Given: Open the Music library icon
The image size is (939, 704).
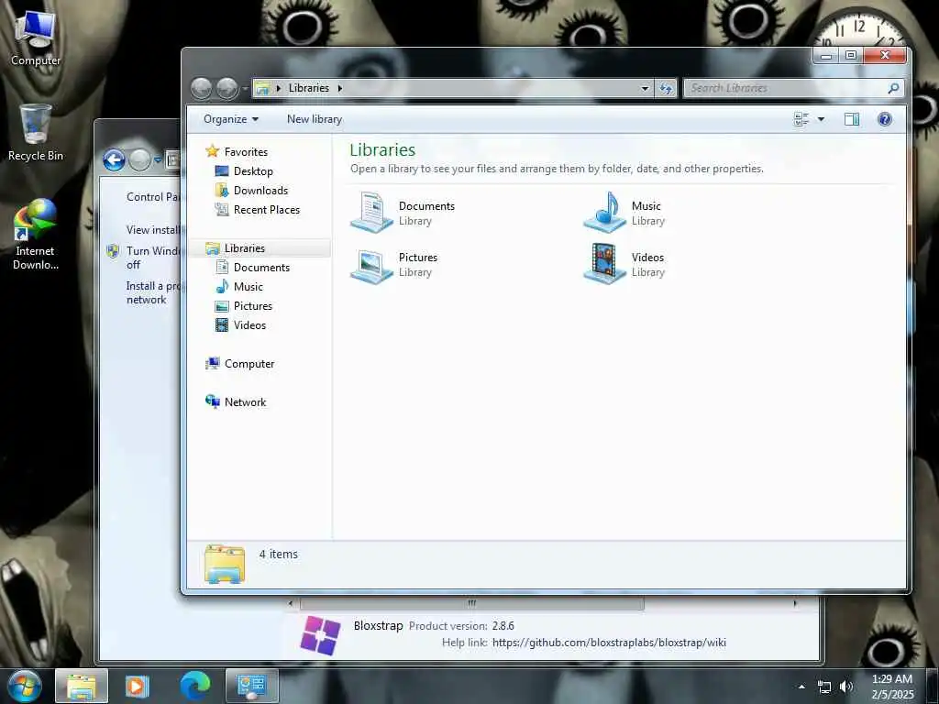Looking at the screenshot, I should (605, 213).
